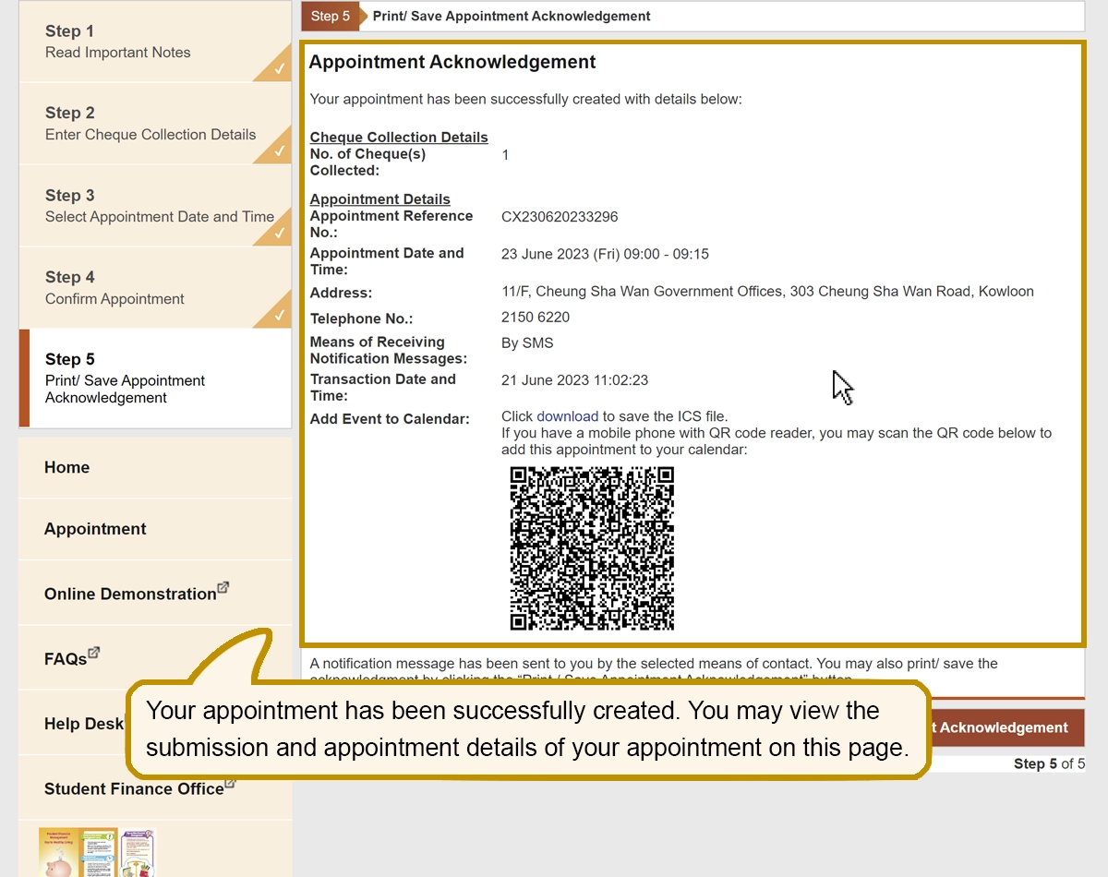The height and width of the screenshot is (877, 1108).
Task: Click the 'By SMS' notification value
Action: point(527,342)
